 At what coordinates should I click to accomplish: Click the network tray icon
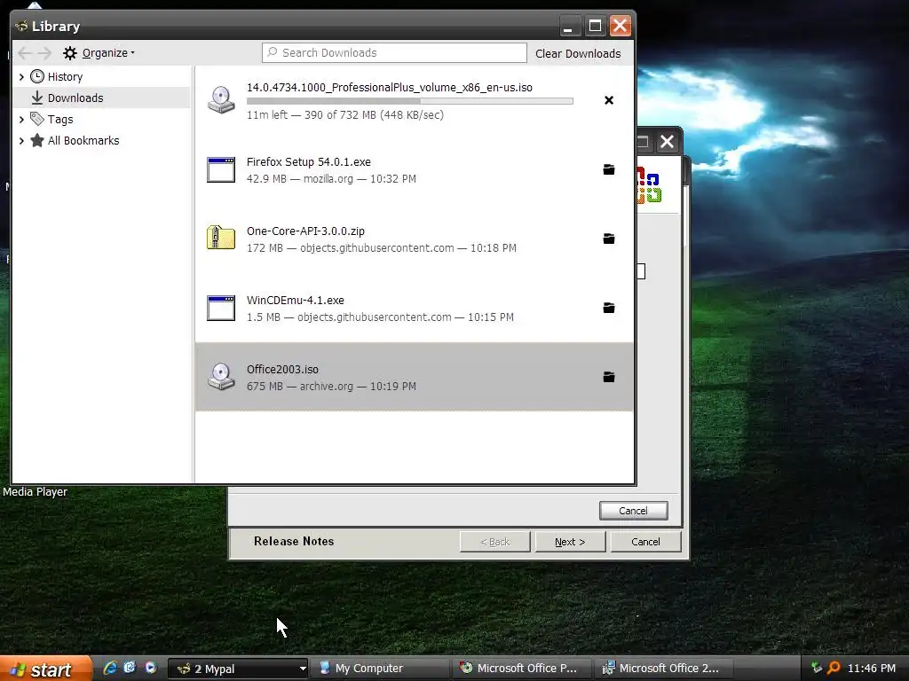(817, 668)
